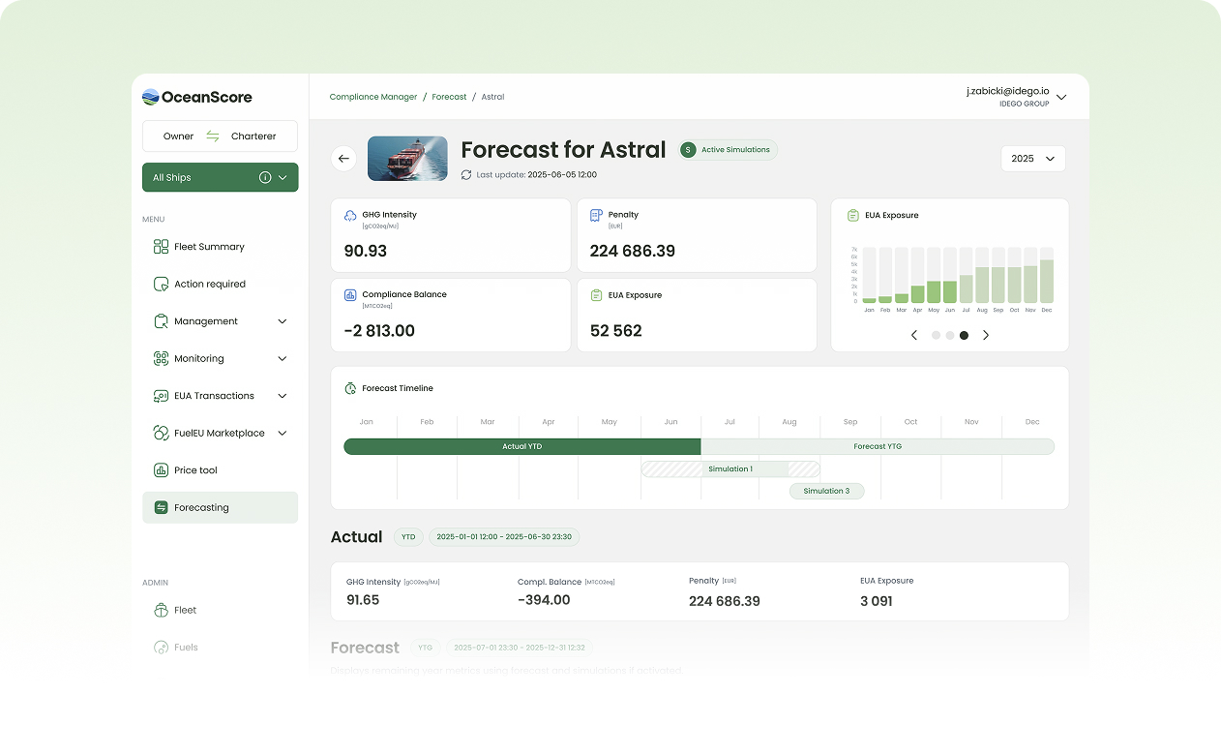Select the Price tool icon
The image size is (1221, 755).
pyautogui.click(x=161, y=470)
